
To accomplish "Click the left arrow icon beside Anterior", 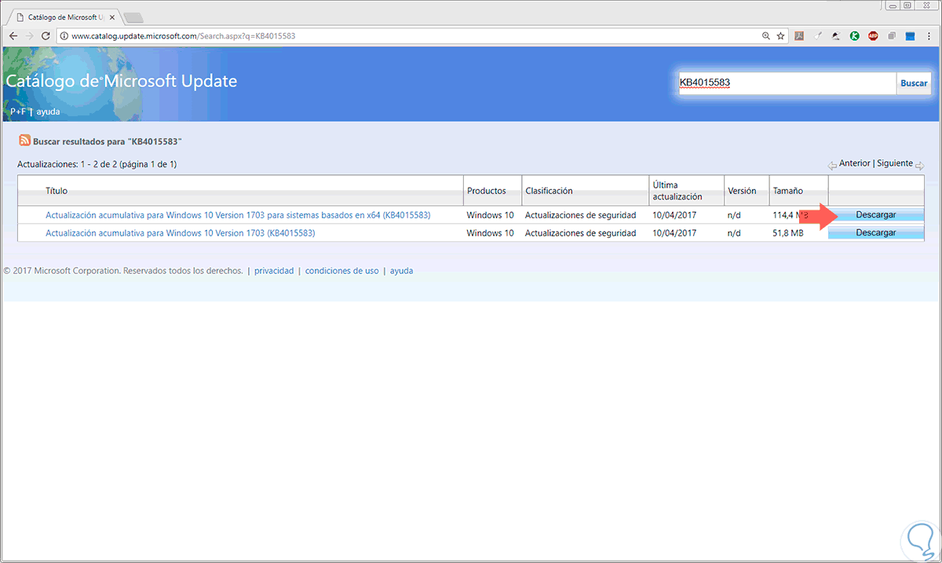I will click(x=832, y=166).
